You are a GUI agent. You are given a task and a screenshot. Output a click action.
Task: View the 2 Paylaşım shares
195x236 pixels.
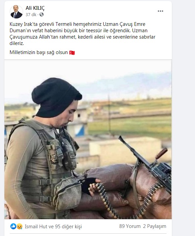pyautogui.click(x=154, y=226)
